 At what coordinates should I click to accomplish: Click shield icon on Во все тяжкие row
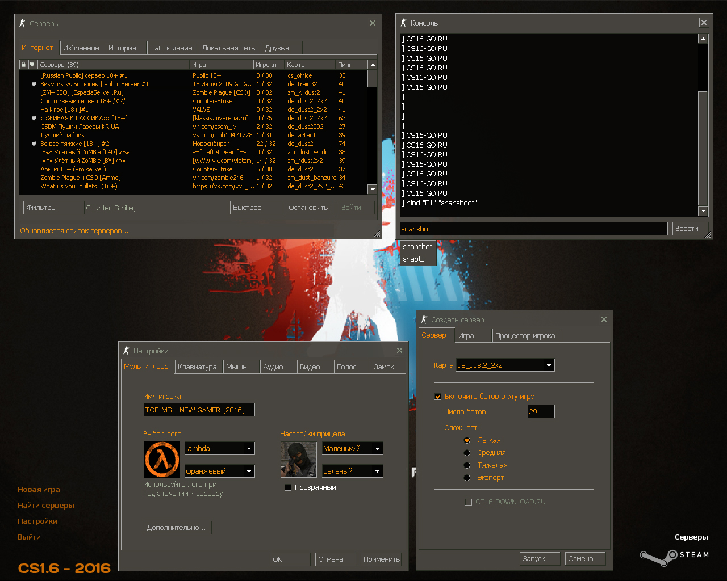[x=34, y=144]
